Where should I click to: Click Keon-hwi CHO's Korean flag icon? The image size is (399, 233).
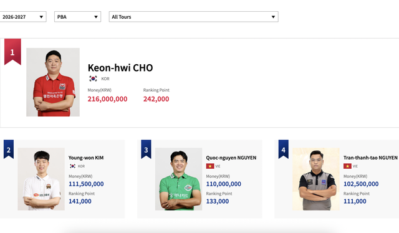[x=93, y=78]
